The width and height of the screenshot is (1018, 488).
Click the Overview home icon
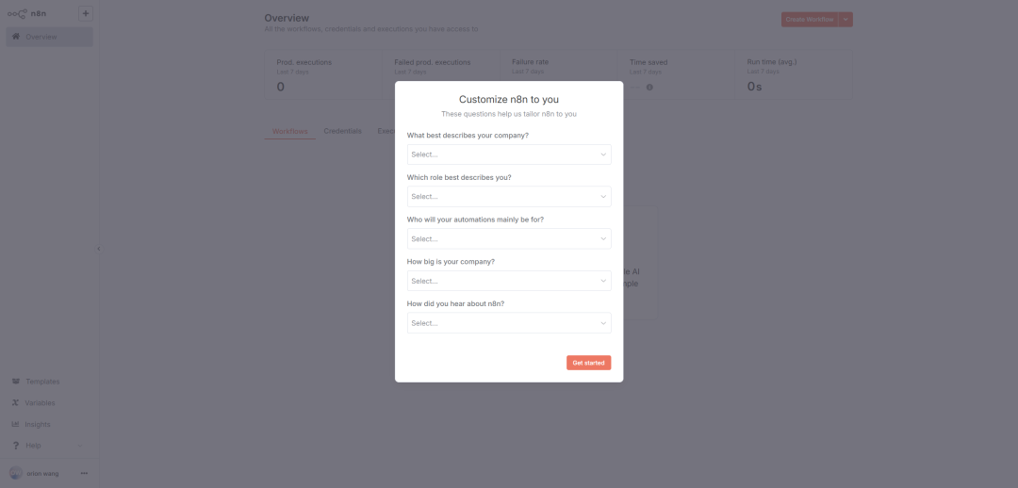coord(16,37)
